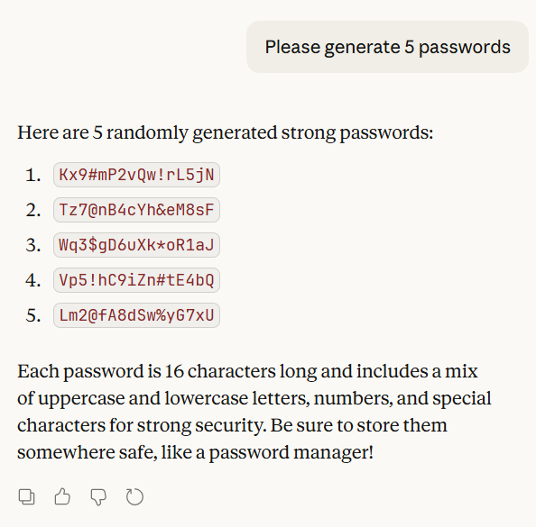This screenshot has height=527, width=536.
Task: Click list number 4 beside the fourth password
Action: 33,280
